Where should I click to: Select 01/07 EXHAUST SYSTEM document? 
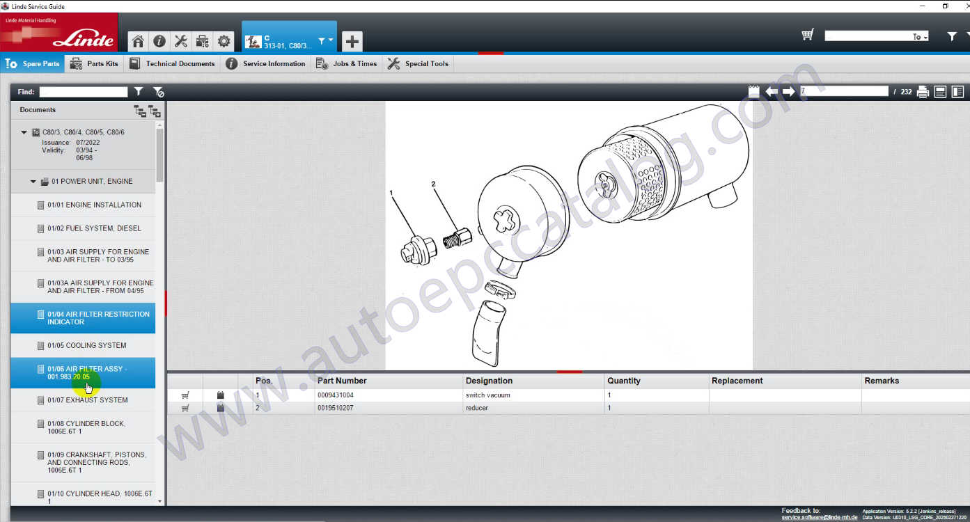[x=87, y=400]
